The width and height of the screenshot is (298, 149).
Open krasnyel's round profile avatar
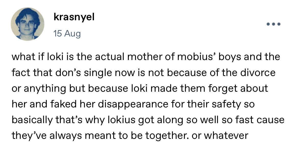[x=27, y=24]
